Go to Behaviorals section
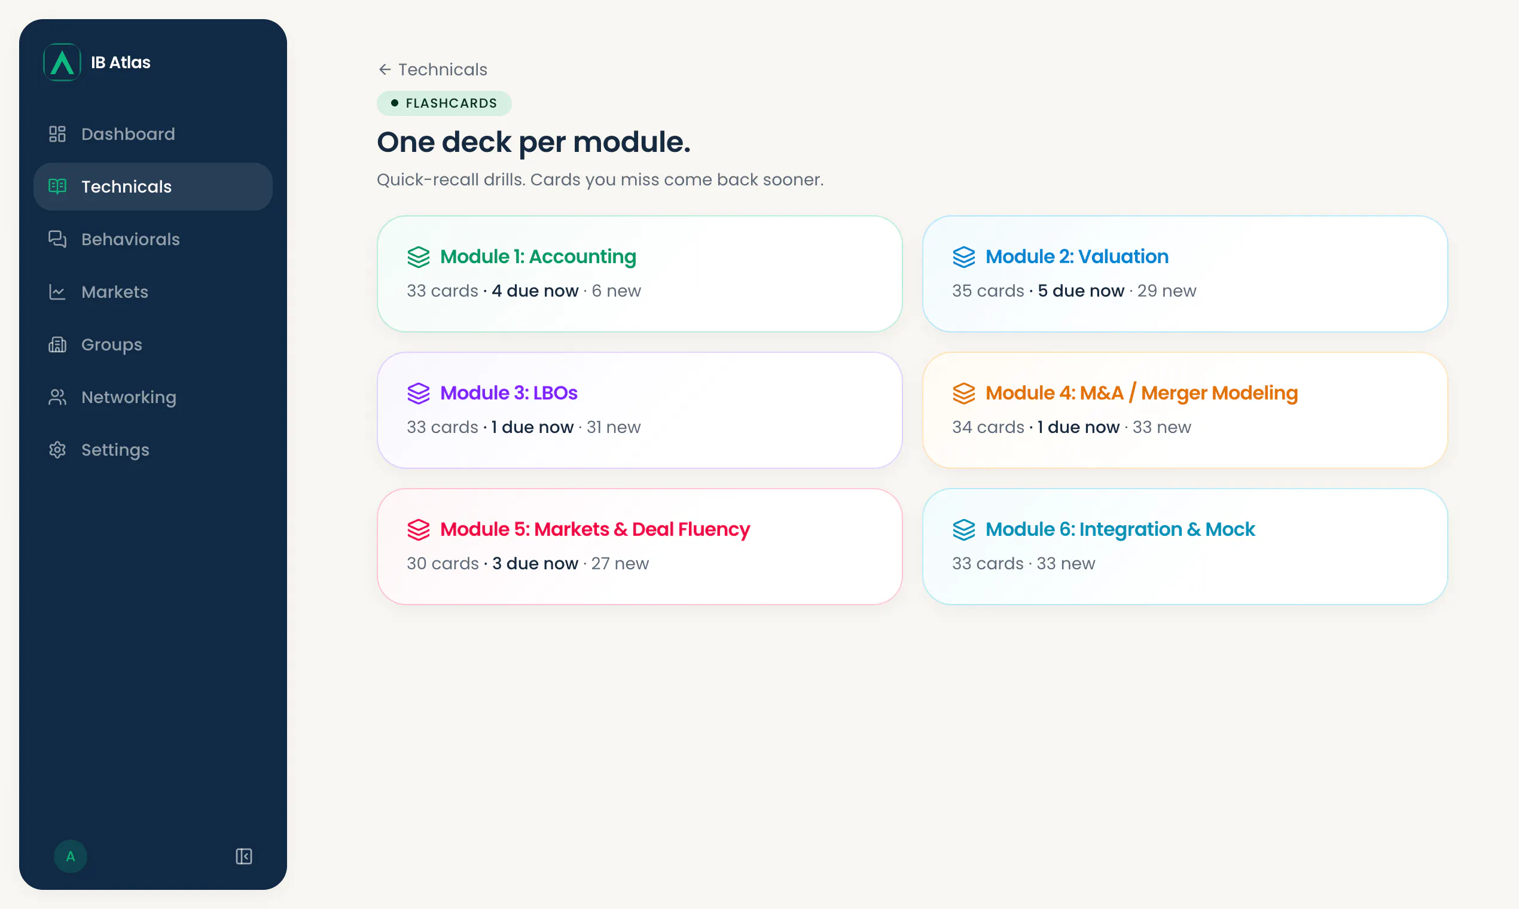 pos(152,239)
